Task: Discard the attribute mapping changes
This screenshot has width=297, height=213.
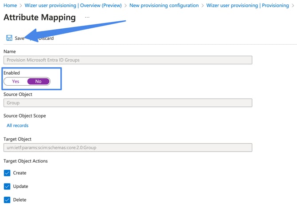Action: (x=46, y=38)
